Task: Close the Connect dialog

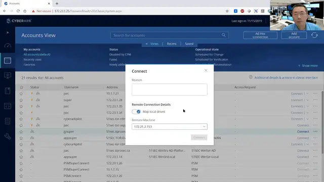Action: [x=206, y=71]
